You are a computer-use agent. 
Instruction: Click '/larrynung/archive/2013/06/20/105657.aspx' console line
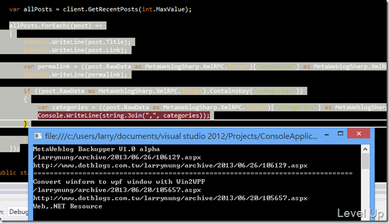tap(117, 190)
